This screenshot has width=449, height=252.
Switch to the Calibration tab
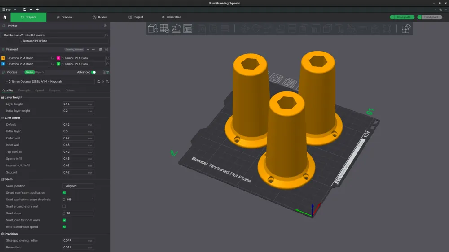[172, 17]
